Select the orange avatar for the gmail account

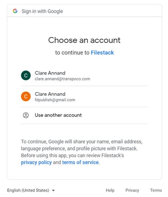pos(26,96)
